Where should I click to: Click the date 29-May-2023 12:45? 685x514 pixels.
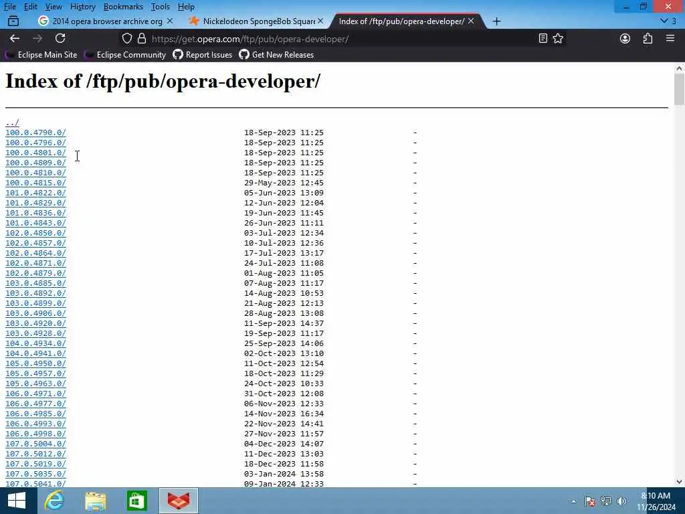284,183
